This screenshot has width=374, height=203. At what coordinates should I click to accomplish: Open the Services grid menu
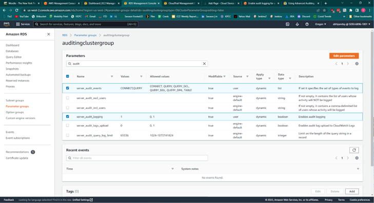(23, 24)
